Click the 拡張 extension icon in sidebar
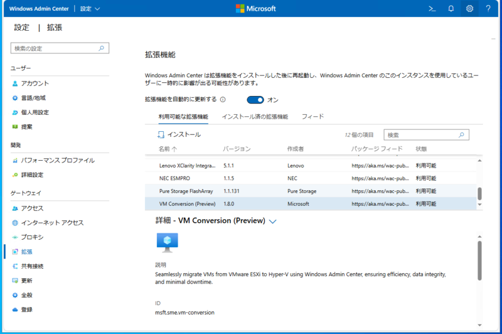 [x=15, y=252]
